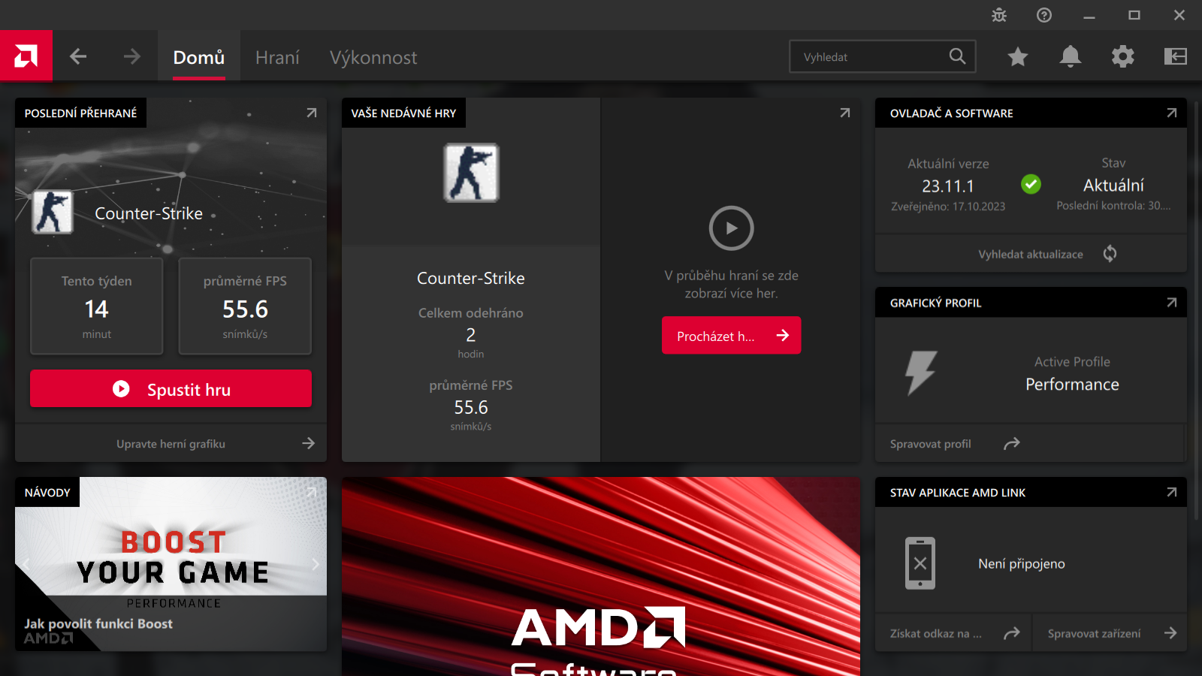Minimize the AMD Software window
Viewport: 1202px width, 676px height.
(1089, 15)
